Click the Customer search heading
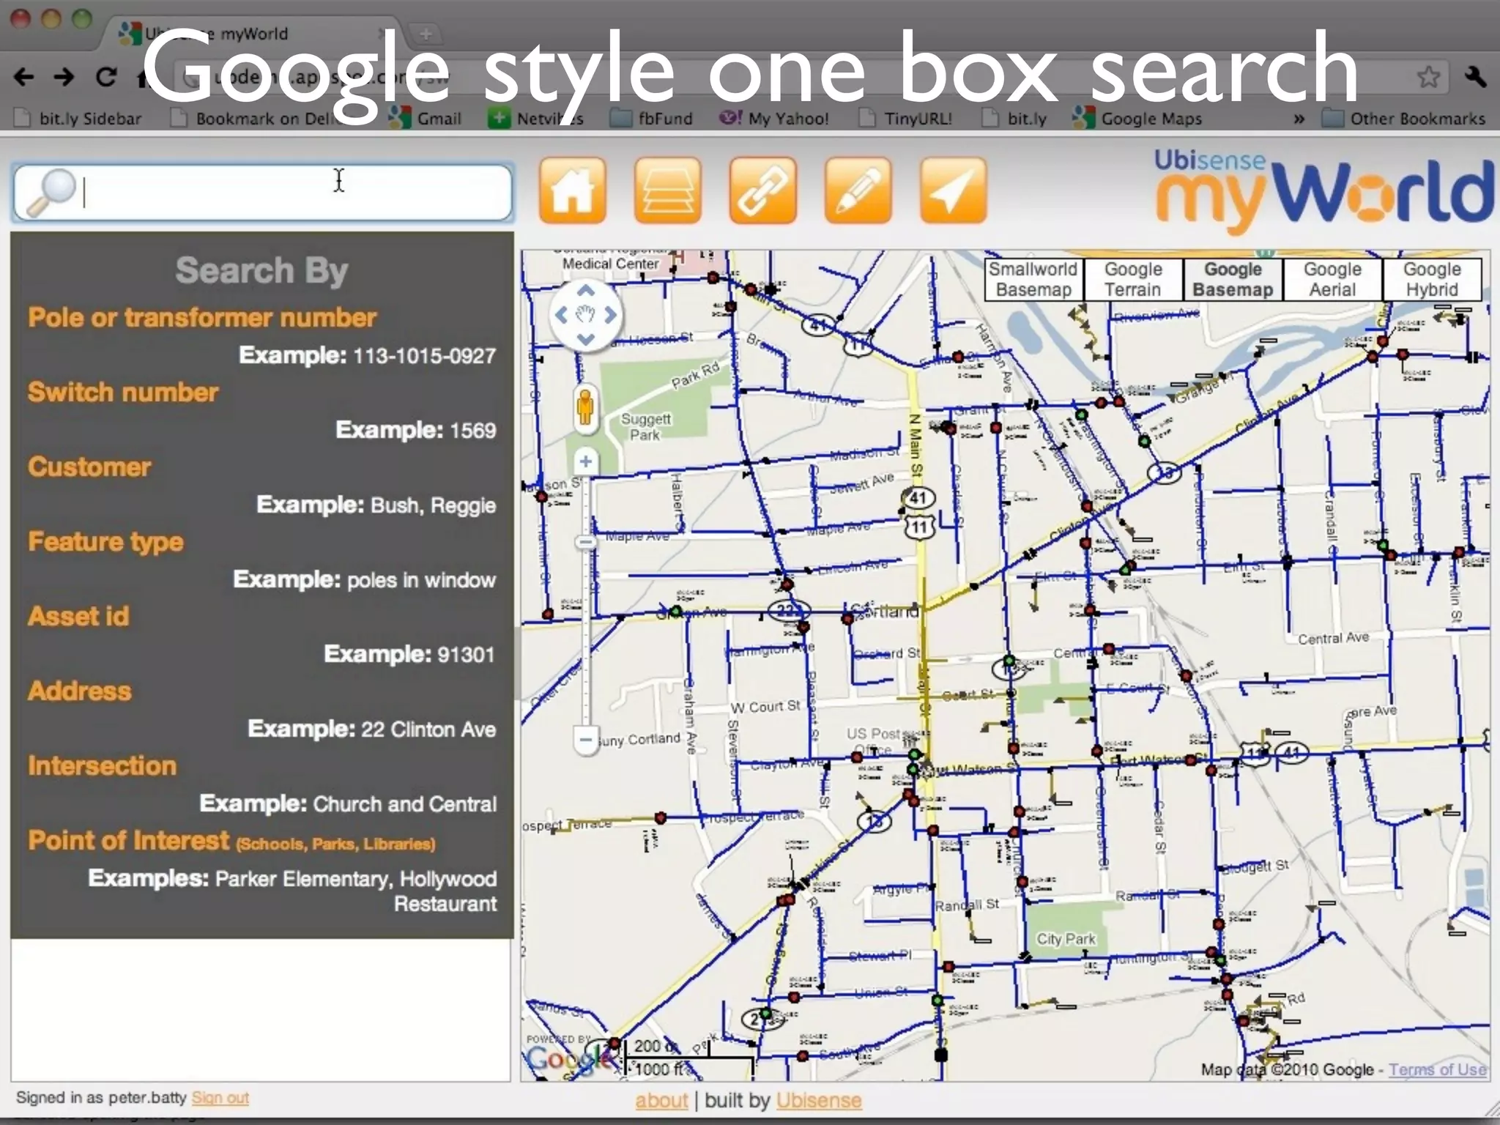This screenshot has height=1125, width=1500. (x=89, y=467)
